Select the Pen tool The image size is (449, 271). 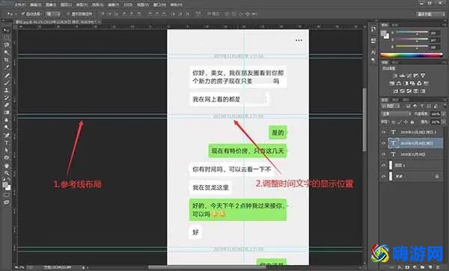click(6, 135)
